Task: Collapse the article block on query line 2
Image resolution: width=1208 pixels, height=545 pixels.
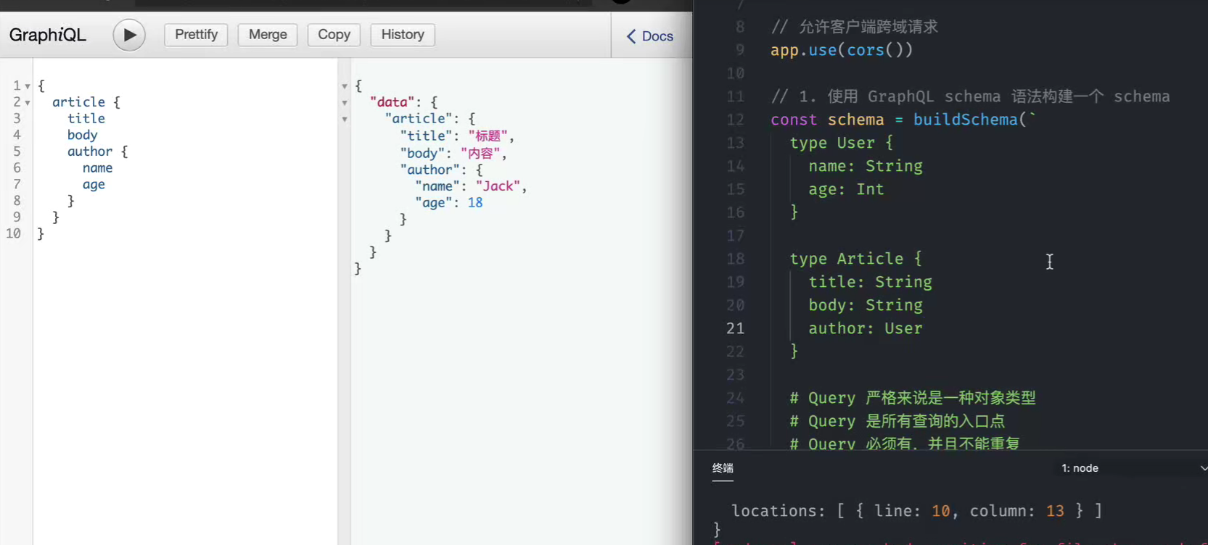Action: click(x=28, y=103)
